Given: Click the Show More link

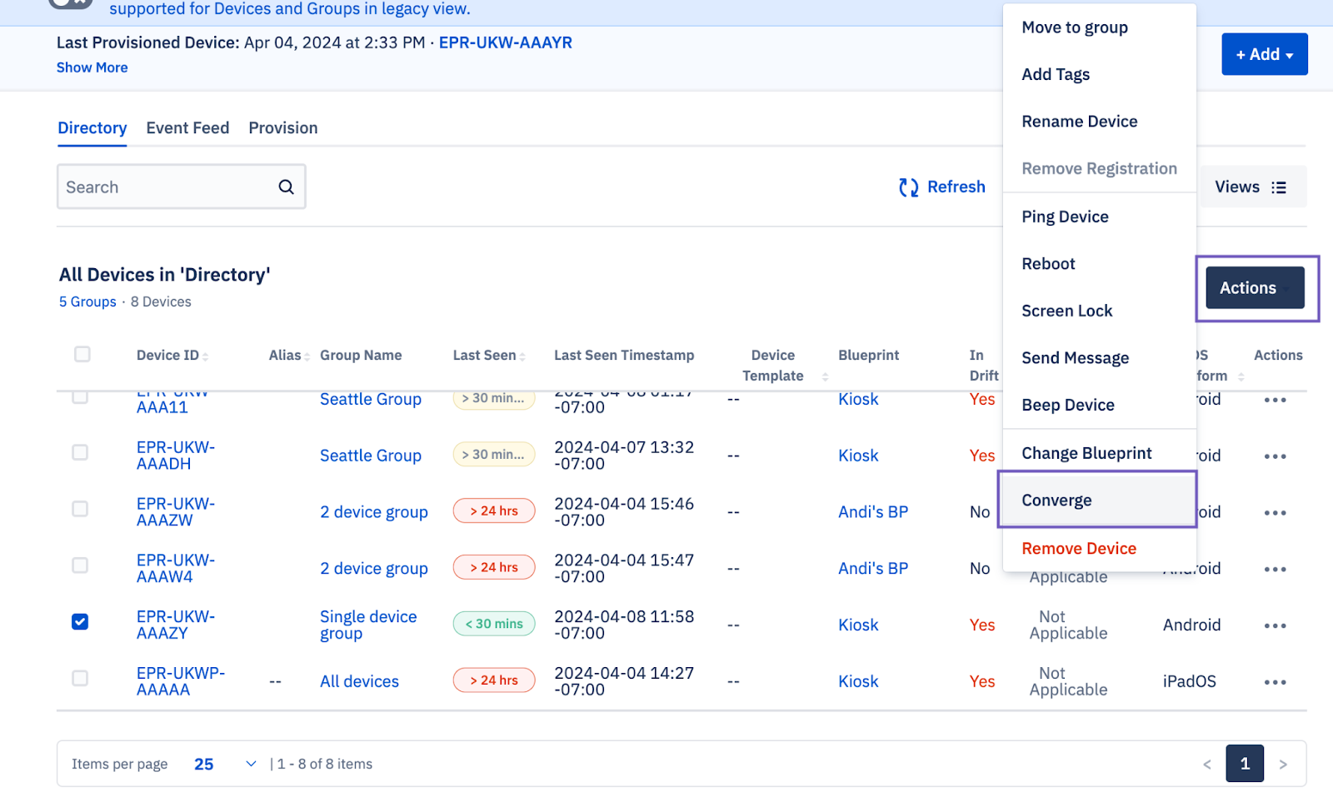Looking at the screenshot, I should 92,67.
